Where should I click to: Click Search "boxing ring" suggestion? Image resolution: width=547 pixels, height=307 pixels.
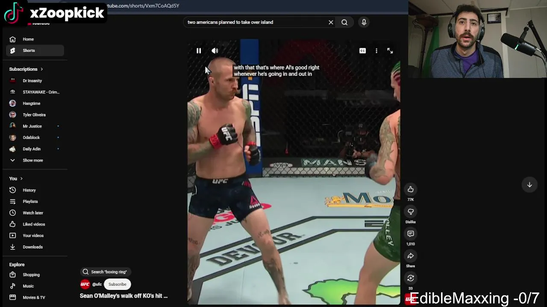click(x=106, y=272)
